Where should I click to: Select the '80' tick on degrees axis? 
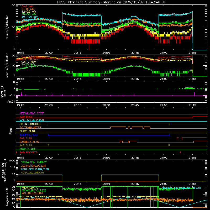tap(13, 190)
